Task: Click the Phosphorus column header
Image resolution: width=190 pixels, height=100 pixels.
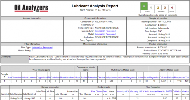Action: 179,78
